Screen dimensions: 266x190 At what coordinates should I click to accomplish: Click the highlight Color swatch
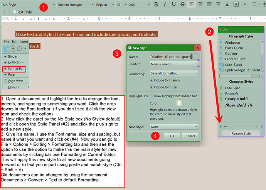click(x=179, y=103)
